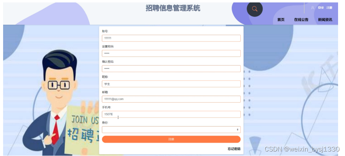Viewport: 345px width, 156px height.
Task: Go to 首页 home menu
Action: [x=281, y=20]
